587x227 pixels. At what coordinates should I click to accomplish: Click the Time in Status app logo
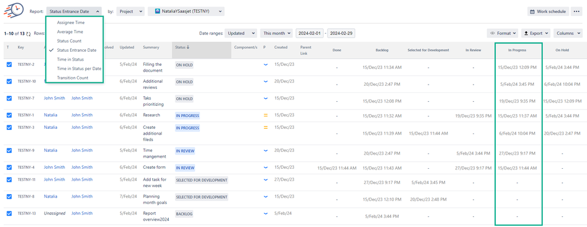coord(13,9)
